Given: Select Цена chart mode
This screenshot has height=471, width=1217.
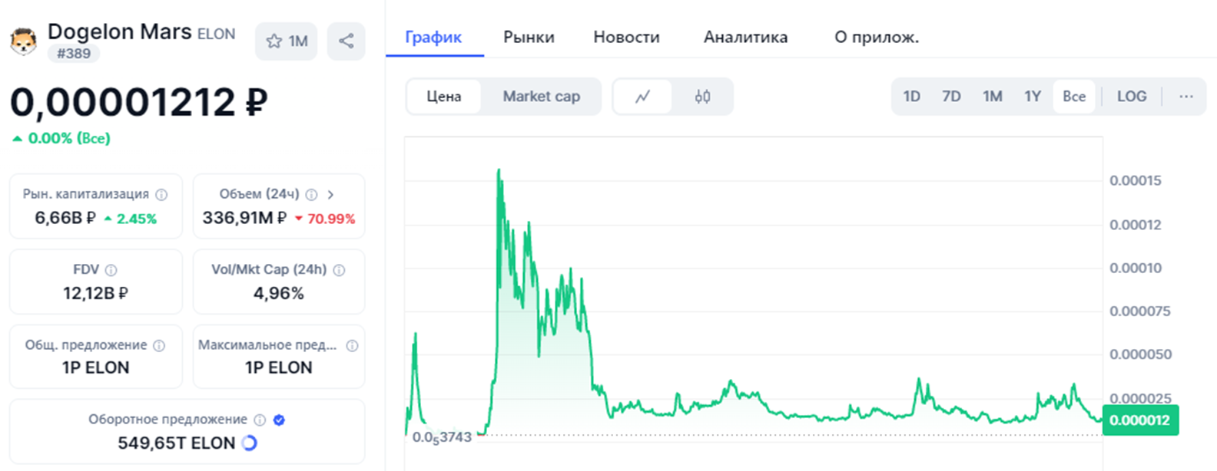Looking at the screenshot, I should point(444,97).
